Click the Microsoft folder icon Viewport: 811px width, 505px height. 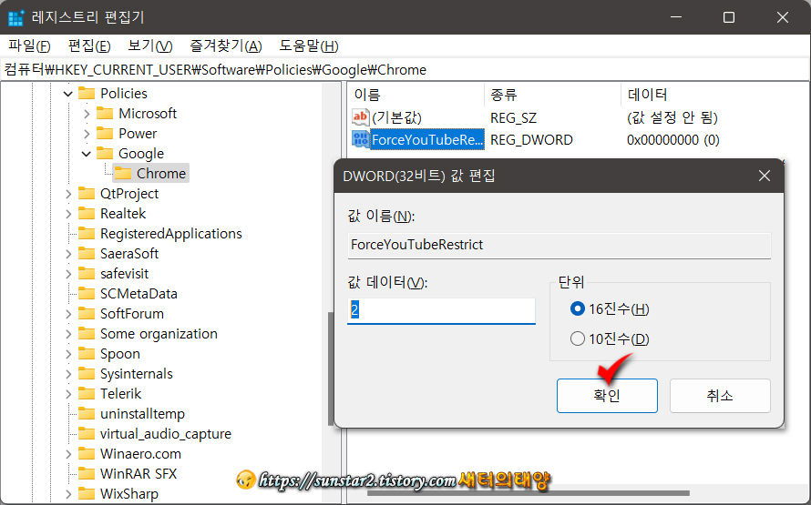pyautogui.click(x=105, y=114)
